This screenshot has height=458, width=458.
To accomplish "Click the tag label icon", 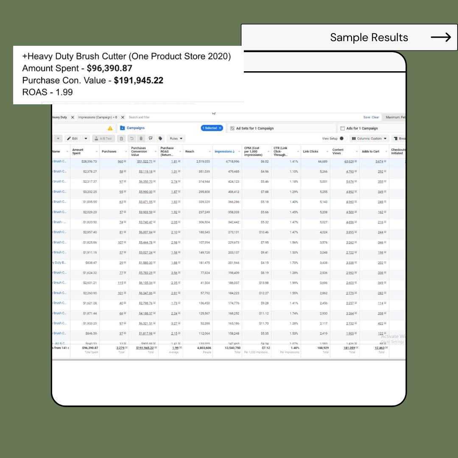I will pyautogui.click(x=160, y=138).
